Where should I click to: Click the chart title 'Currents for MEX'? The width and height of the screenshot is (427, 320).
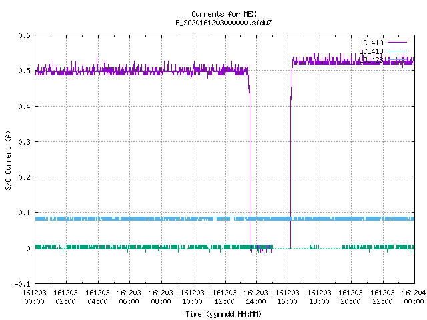[x=224, y=14]
